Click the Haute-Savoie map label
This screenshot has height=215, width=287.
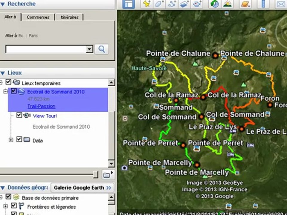point(149,68)
